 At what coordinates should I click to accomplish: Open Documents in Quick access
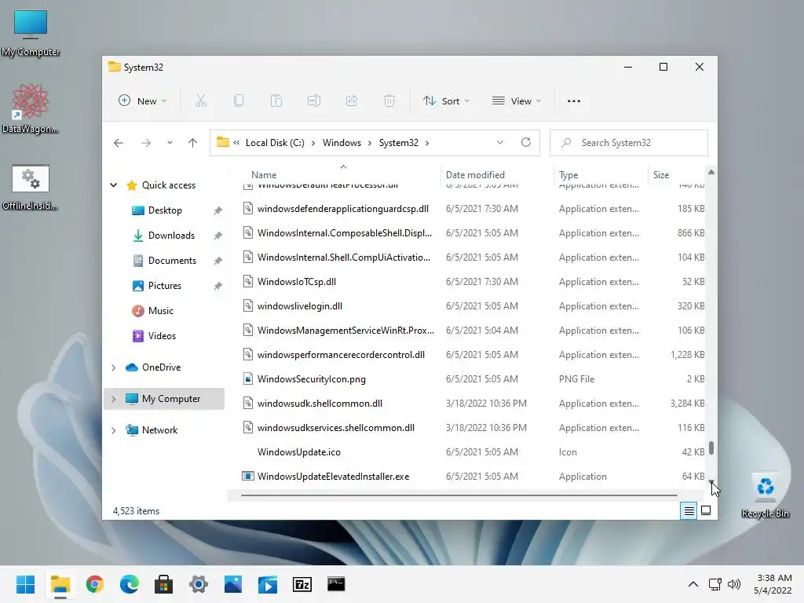172,261
